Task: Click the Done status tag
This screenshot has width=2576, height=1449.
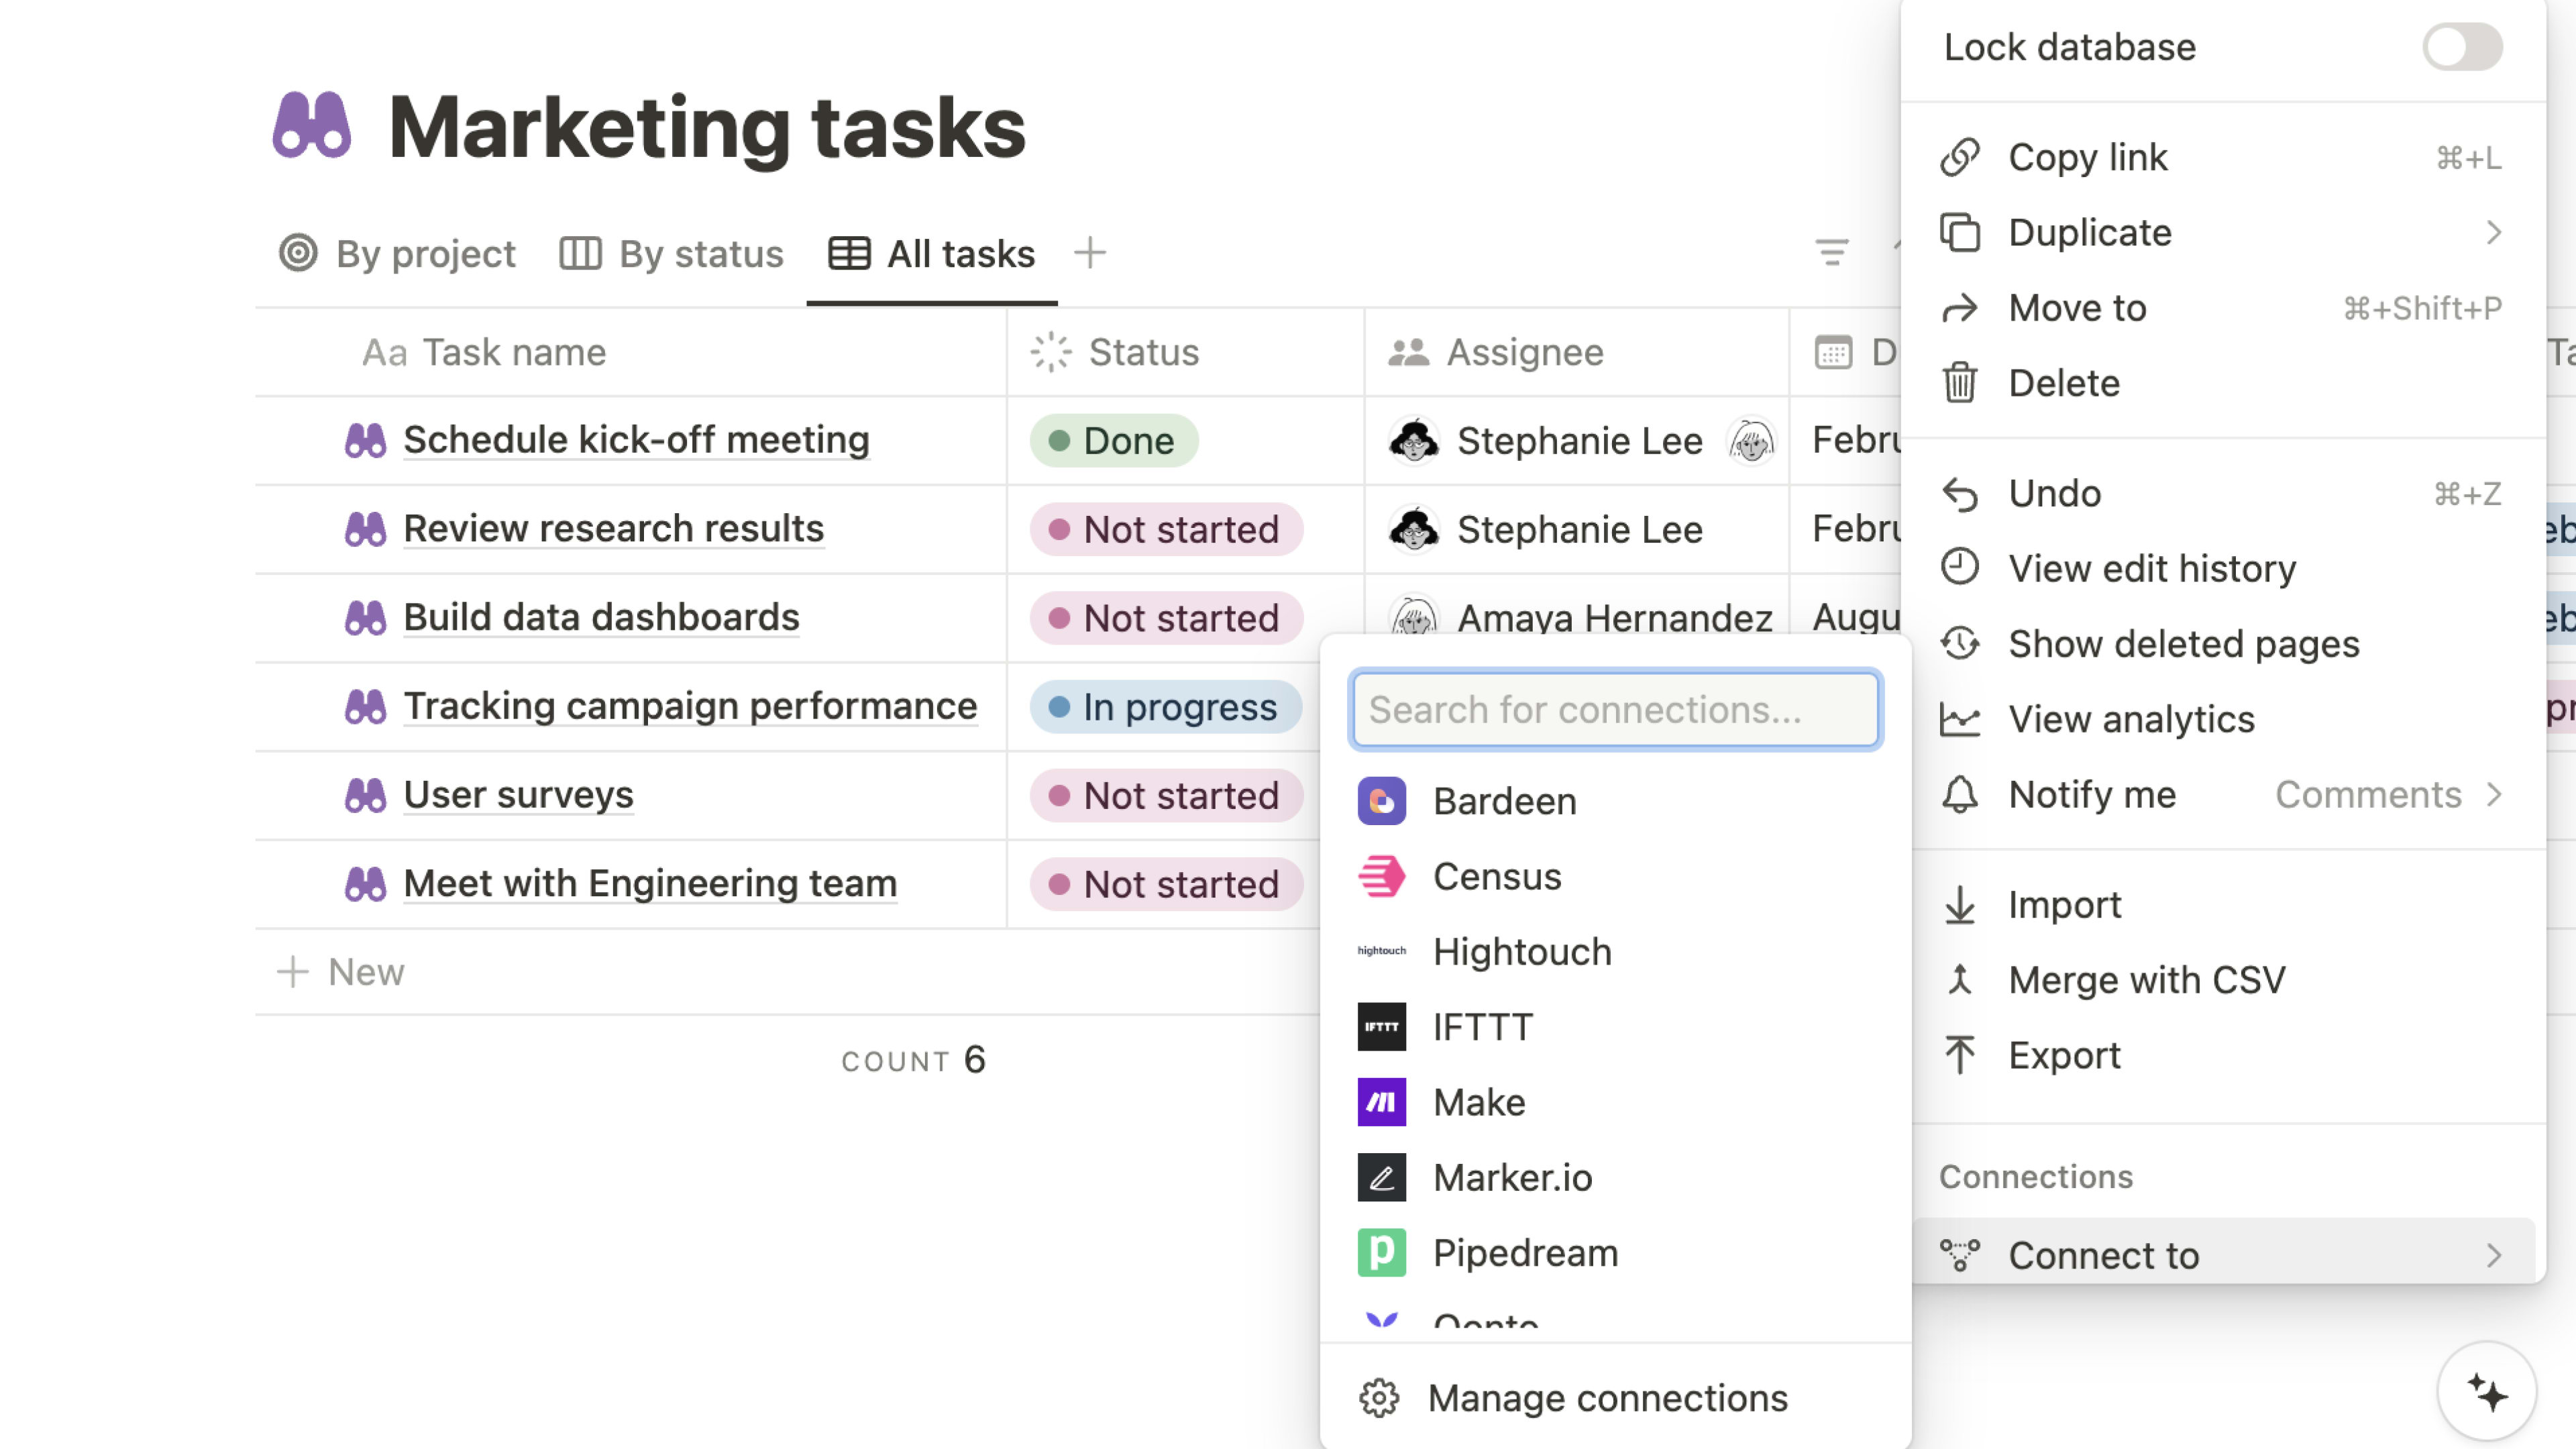Action: tap(1113, 440)
